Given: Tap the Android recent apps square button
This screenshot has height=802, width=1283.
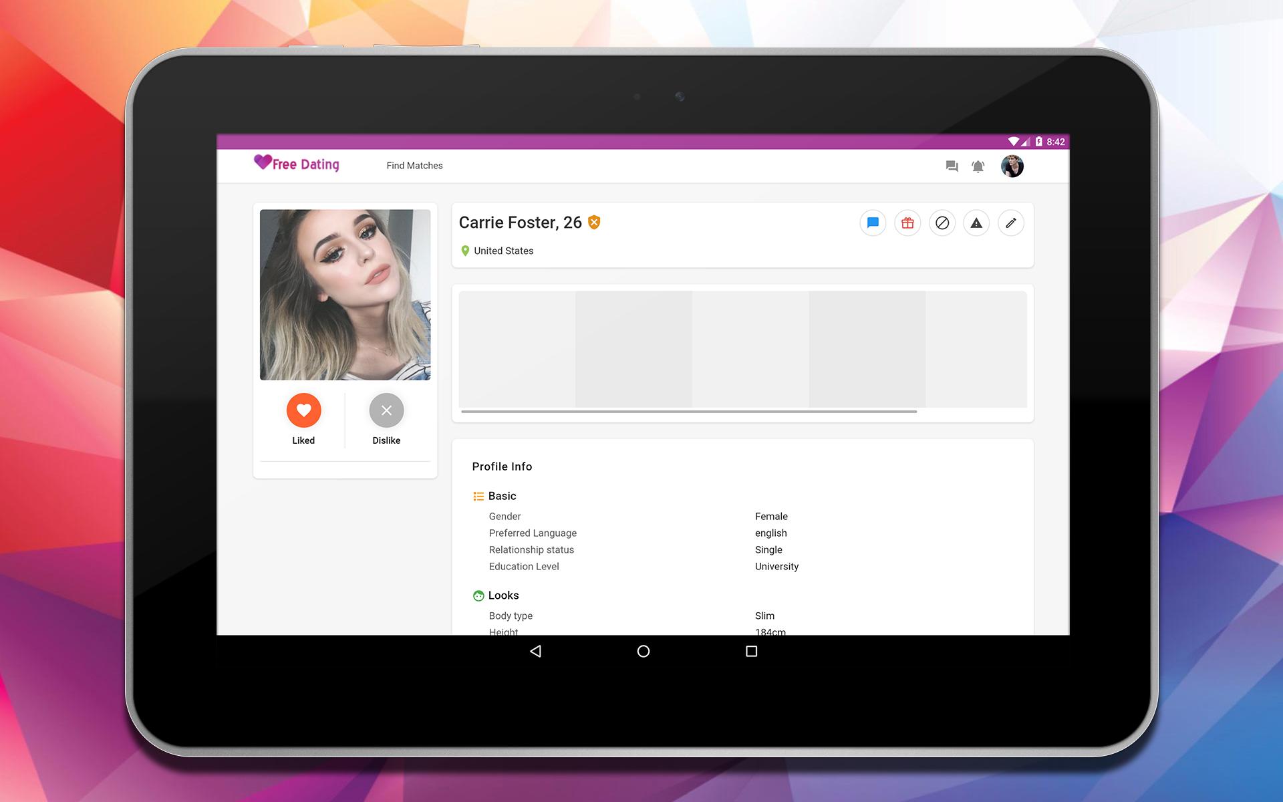Looking at the screenshot, I should coord(751,651).
